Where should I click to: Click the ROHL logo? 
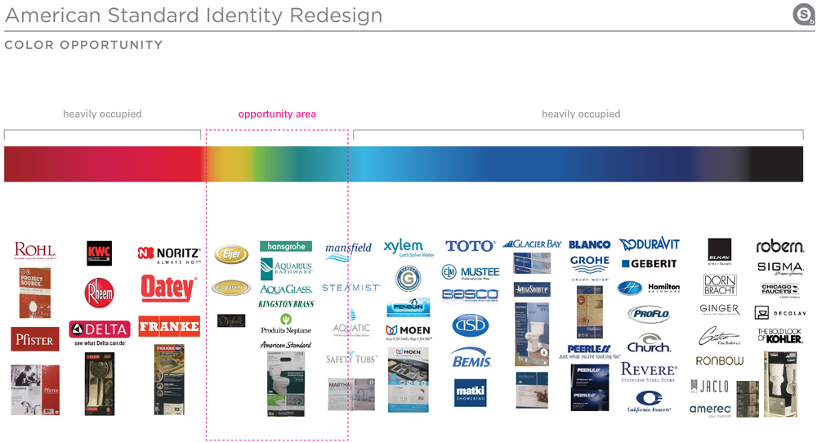point(35,251)
